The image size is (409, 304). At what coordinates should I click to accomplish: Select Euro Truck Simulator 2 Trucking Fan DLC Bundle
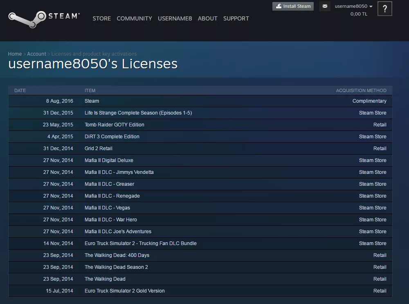pos(141,243)
